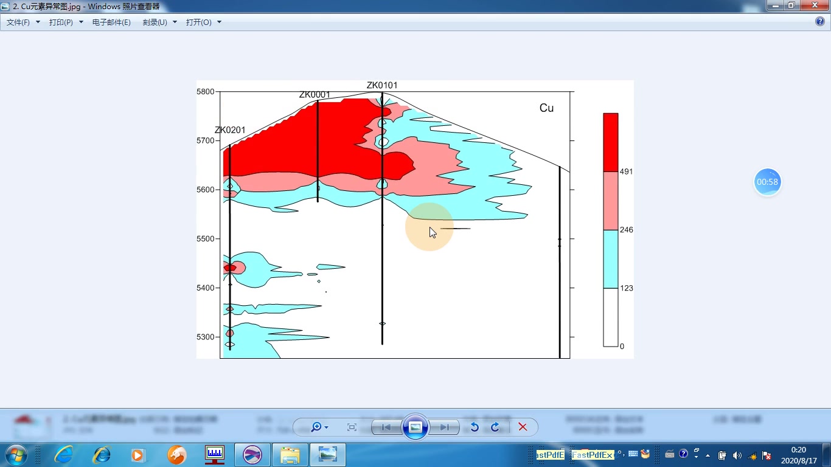831x467 pixels.
Task: Start the slide show
Action: click(415, 427)
